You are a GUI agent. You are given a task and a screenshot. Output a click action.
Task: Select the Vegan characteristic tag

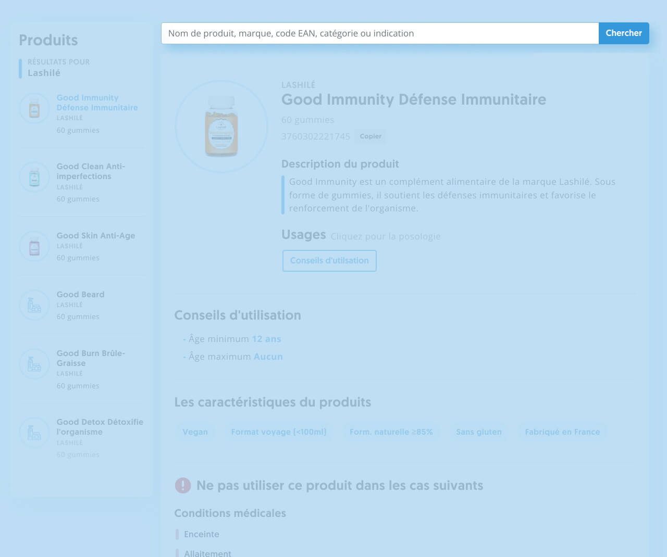[195, 432]
